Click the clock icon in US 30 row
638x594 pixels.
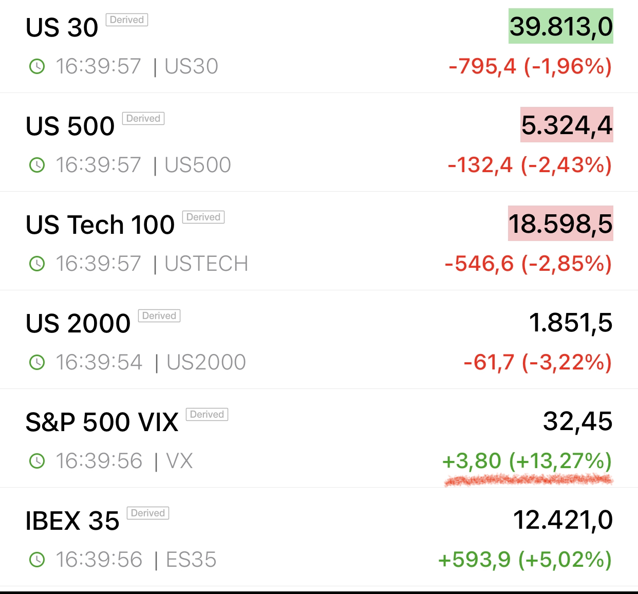37,66
